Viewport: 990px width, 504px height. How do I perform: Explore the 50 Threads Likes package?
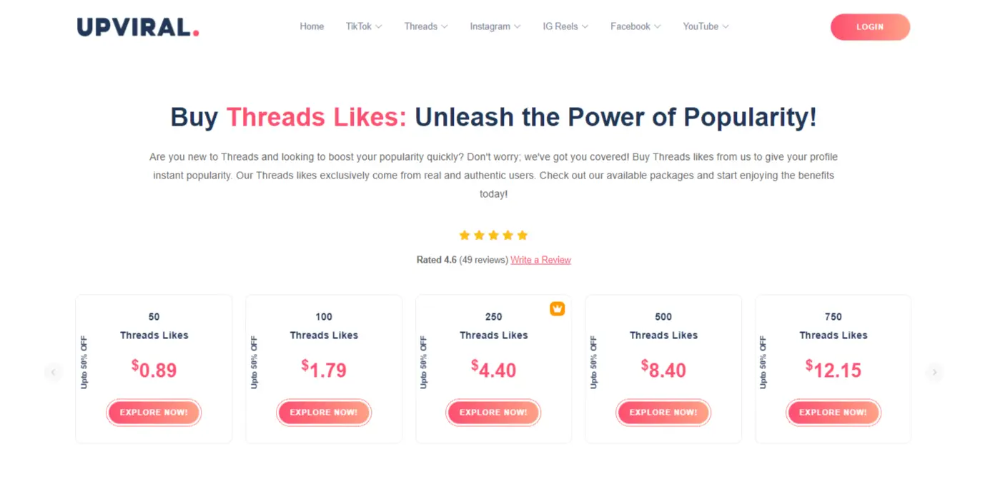click(x=154, y=413)
